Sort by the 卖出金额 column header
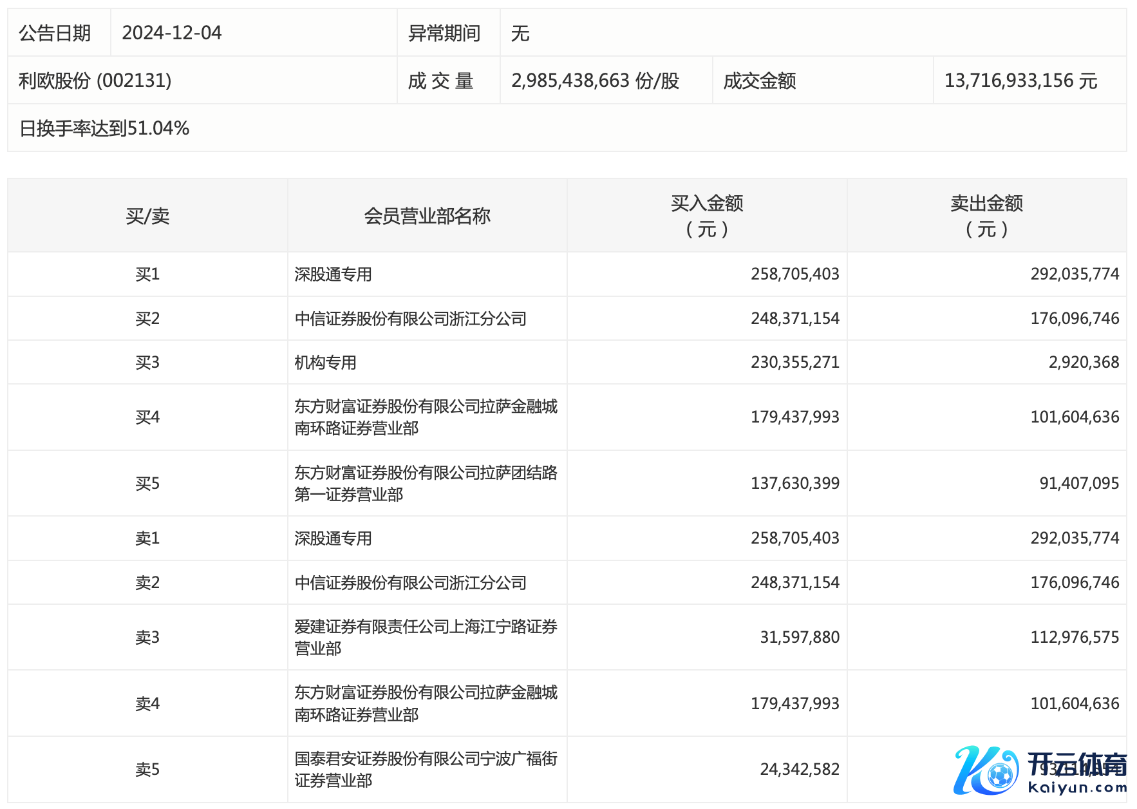 986,216
